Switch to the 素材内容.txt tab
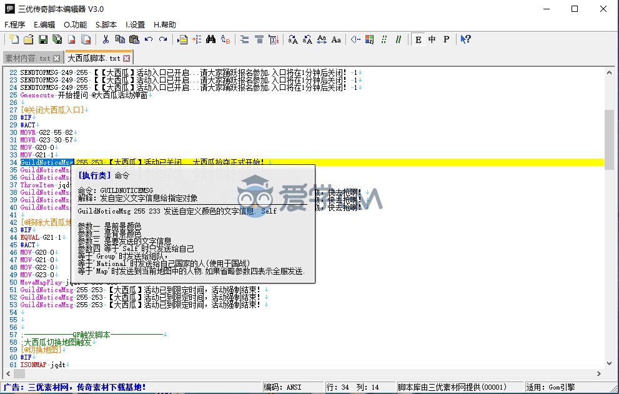Image resolution: width=619 pixels, height=394 pixels. (27, 59)
